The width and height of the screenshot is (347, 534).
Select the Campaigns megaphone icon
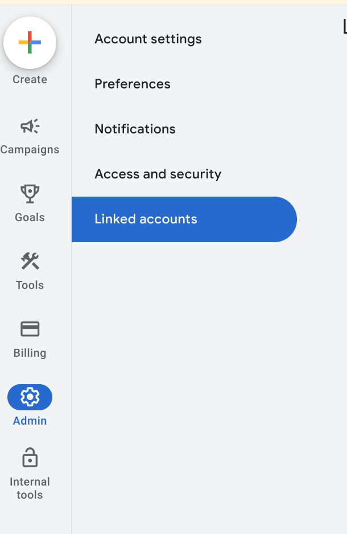[x=30, y=127]
